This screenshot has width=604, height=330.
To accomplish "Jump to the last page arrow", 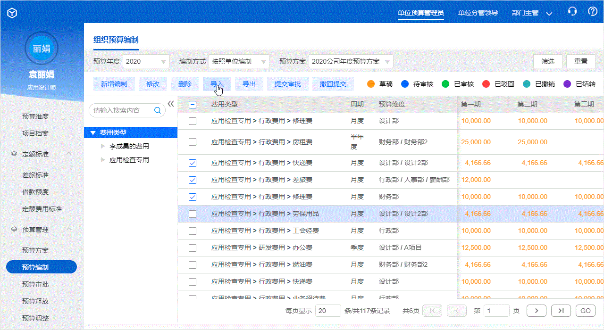I will click(x=560, y=311).
